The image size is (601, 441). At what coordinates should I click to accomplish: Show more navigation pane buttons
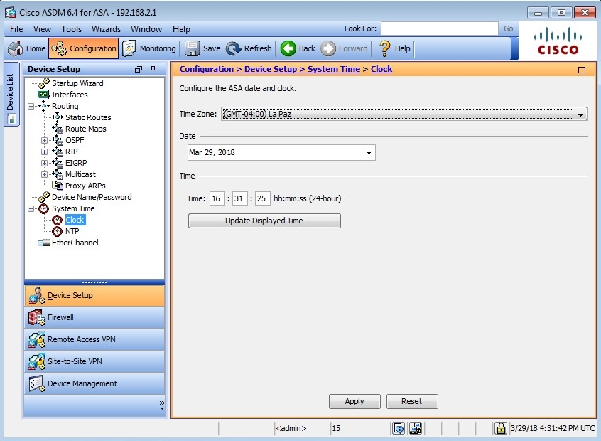pos(162,404)
